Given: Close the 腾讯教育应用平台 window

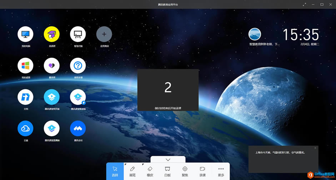Looking at the screenshot, I should pyautogui.click(x=331, y=5).
